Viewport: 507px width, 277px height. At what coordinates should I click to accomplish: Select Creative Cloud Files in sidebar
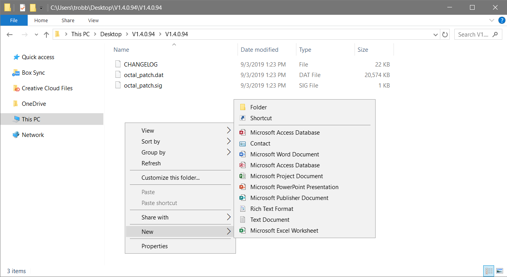click(x=47, y=88)
